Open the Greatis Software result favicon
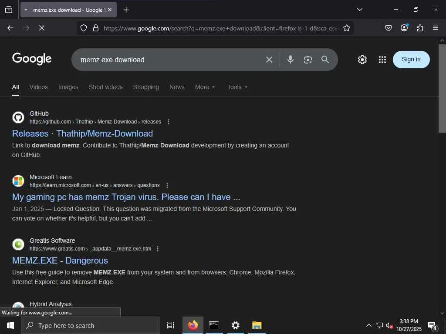Viewport: 446px width, 334px height. pos(18,244)
